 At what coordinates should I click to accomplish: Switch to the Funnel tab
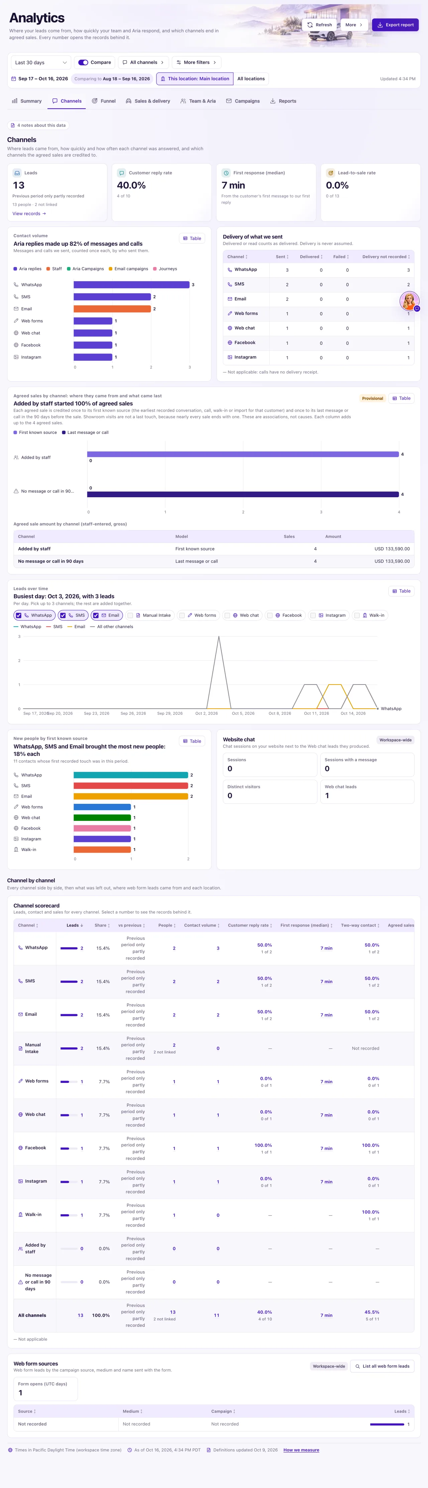pyautogui.click(x=104, y=101)
